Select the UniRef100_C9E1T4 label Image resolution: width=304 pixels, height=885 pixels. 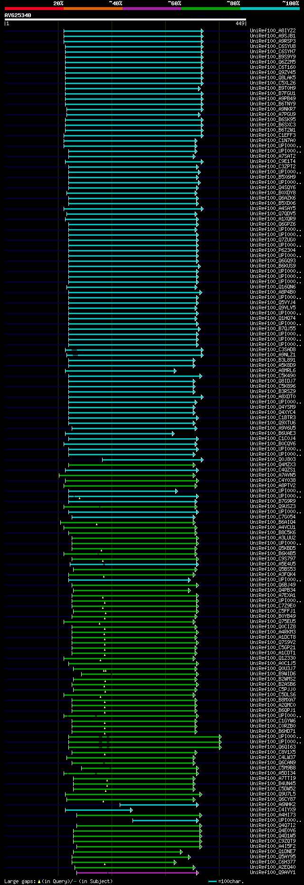[x=273, y=161]
